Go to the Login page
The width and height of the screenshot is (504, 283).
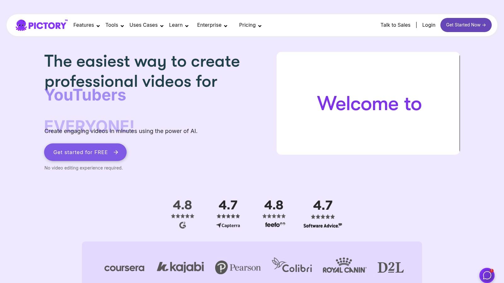429,25
